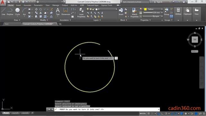Select the Line draw tool
Screen dimensions: 206x116
click(4, 12)
